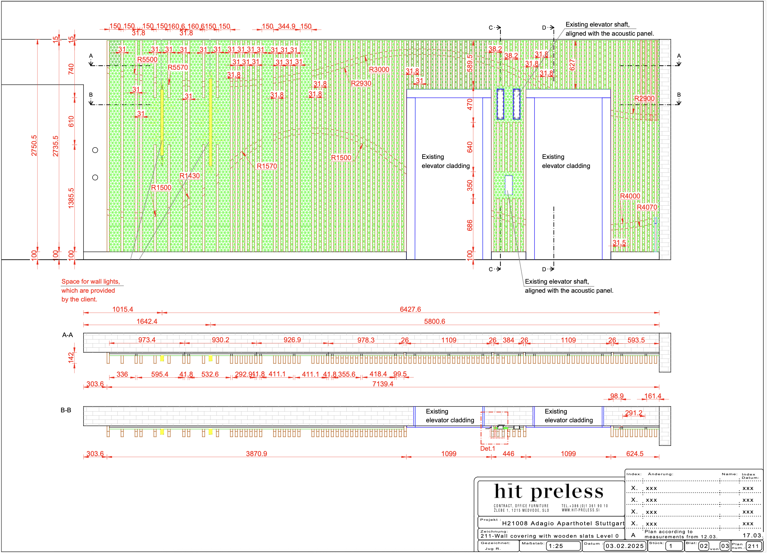This screenshot has width=767, height=554.
Task: Click the lower wall light circle symbol
Action: [95, 177]
